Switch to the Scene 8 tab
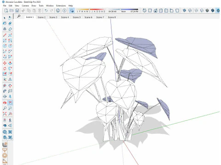The width and height of the screenshot is (221, 165). (112, 17)
